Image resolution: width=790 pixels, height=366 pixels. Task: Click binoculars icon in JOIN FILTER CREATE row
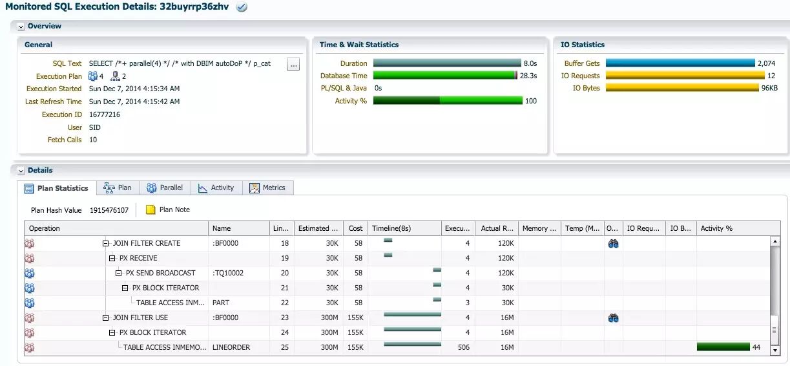[614, 244]
